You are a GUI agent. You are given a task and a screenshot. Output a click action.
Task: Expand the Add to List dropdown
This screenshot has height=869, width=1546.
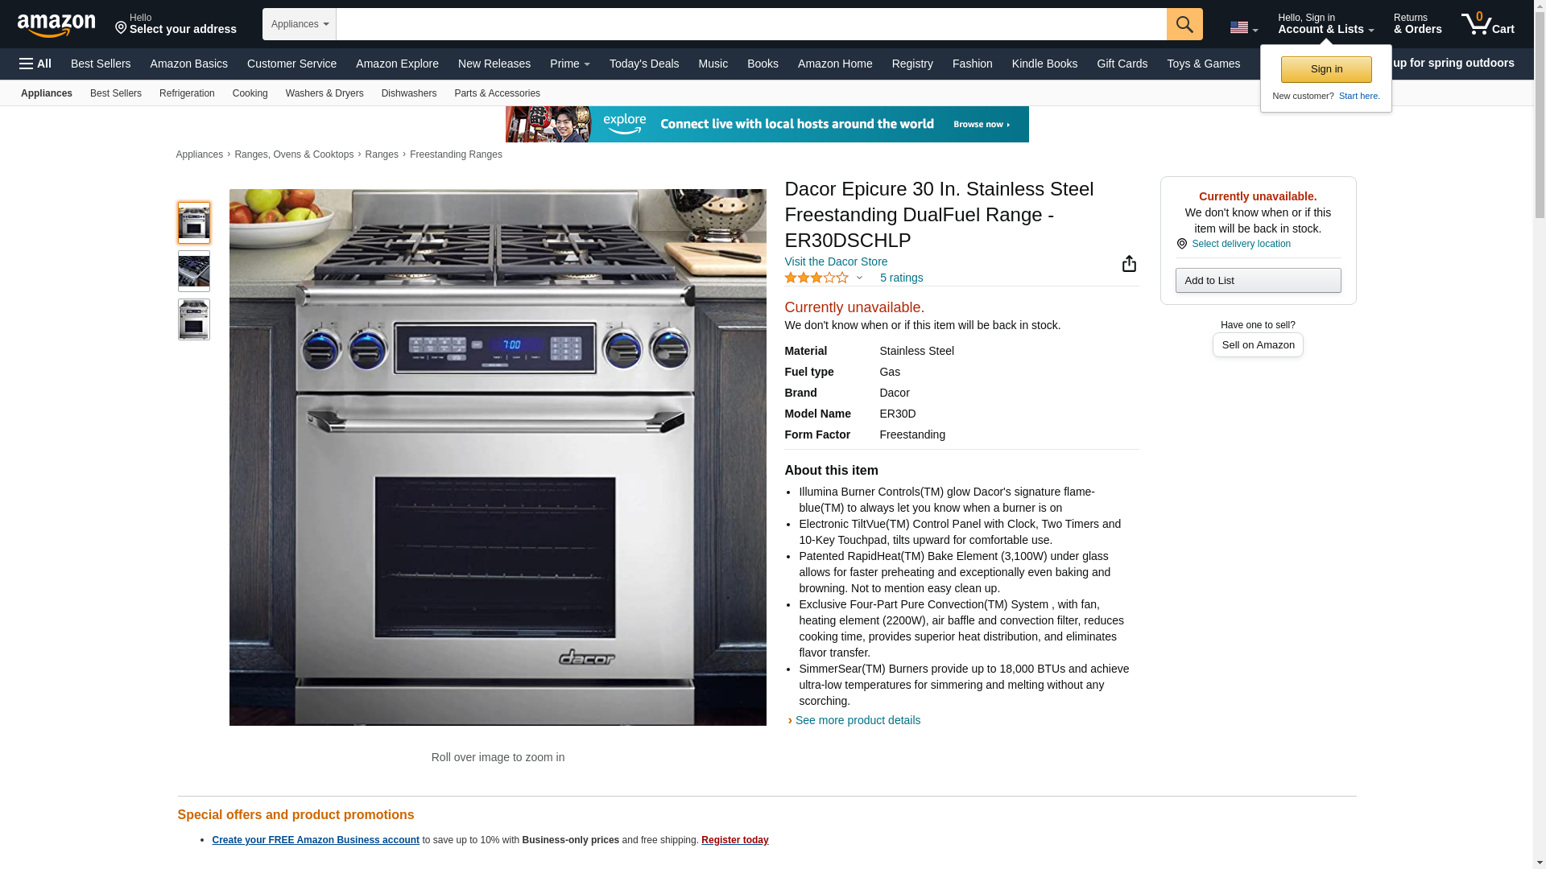[1258, 280]
